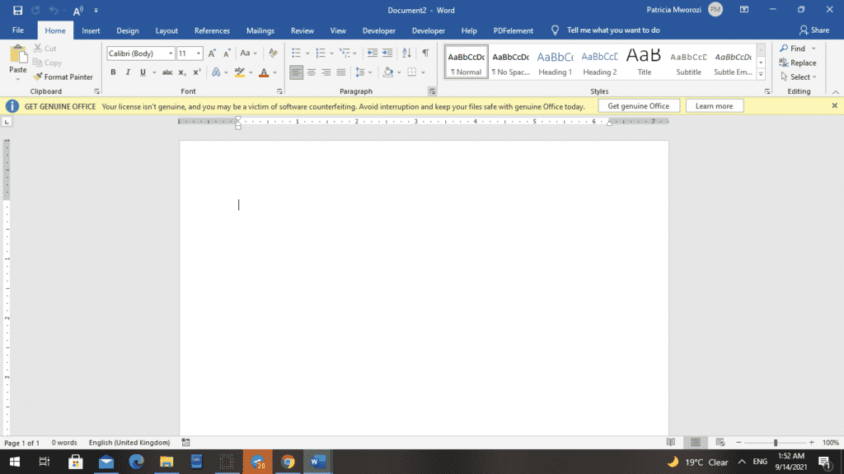
Task: Click the Clear All Formatting icon
Action: coord(273,53)
